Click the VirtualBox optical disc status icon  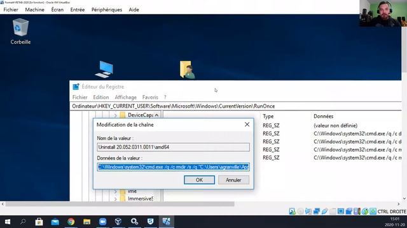pos(300,211)
